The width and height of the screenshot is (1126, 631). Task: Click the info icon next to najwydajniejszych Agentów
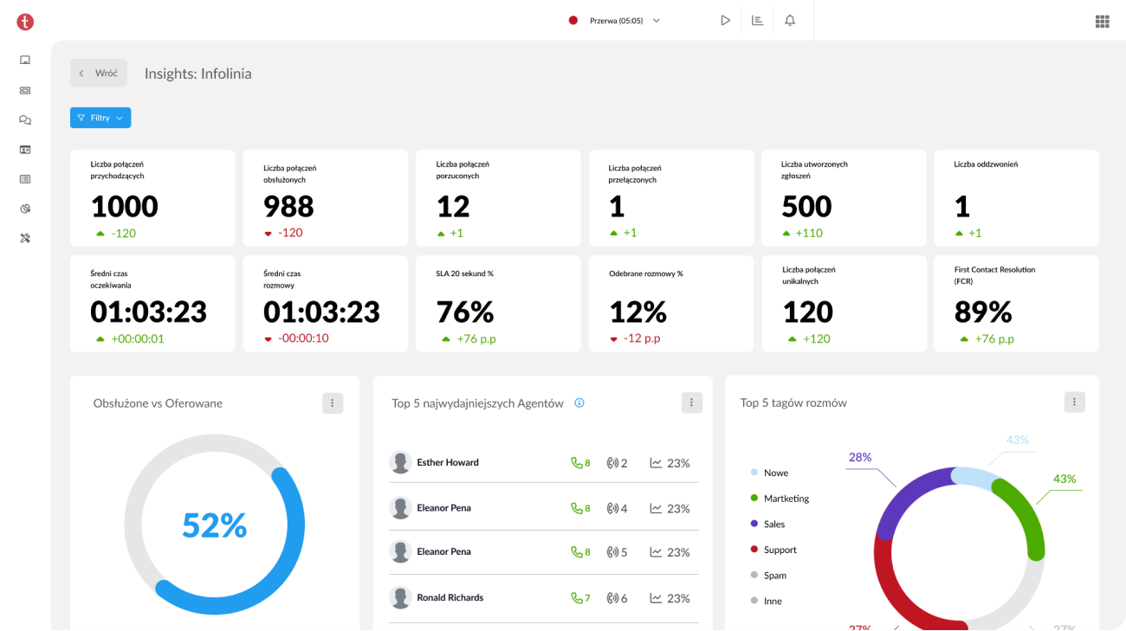pyautogui.click(x=579, y=402)
